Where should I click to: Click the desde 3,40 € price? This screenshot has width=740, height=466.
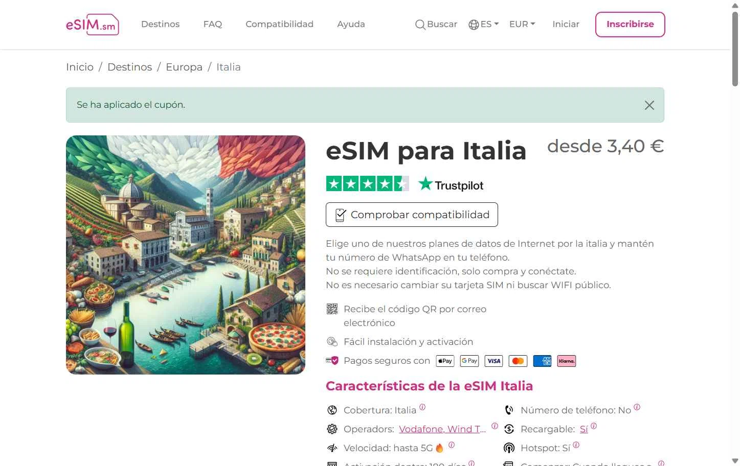[606, 146]
